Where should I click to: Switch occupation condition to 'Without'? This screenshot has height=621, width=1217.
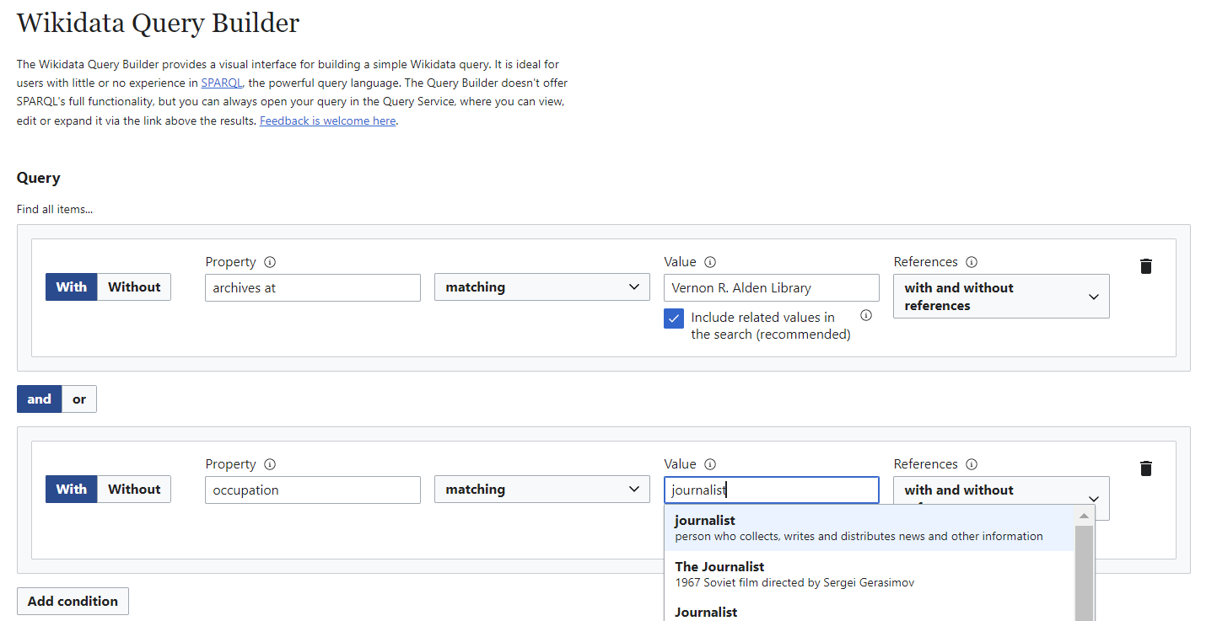pos(134,490)
